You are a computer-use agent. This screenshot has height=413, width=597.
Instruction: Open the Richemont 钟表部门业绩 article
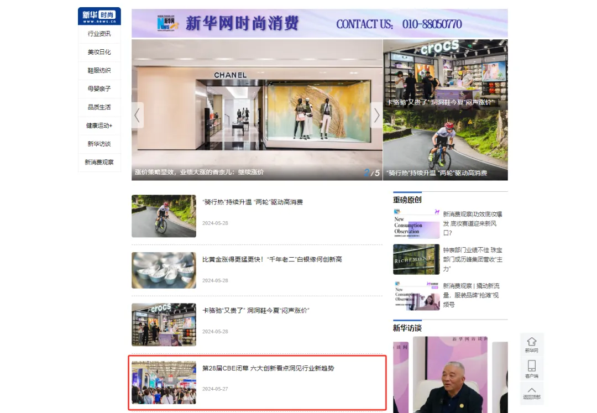point(473,259)
